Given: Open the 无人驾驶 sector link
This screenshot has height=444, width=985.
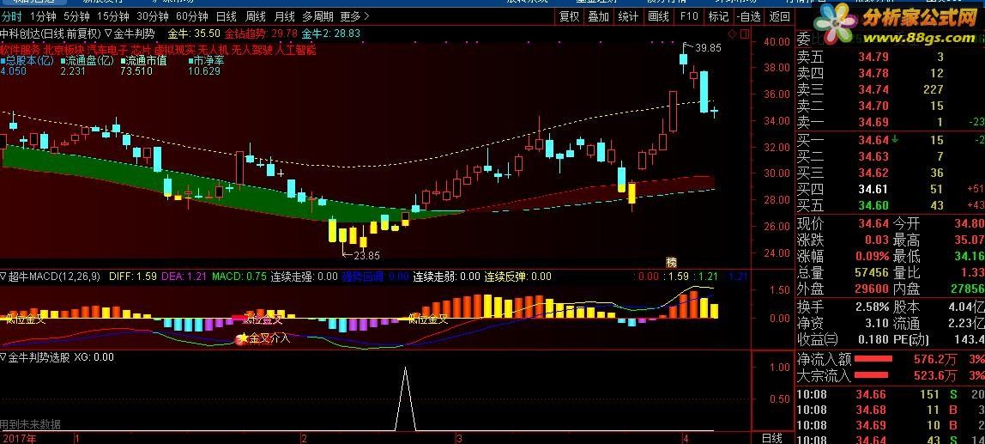Looking at the screenshot, I should [x=251, y=48].
